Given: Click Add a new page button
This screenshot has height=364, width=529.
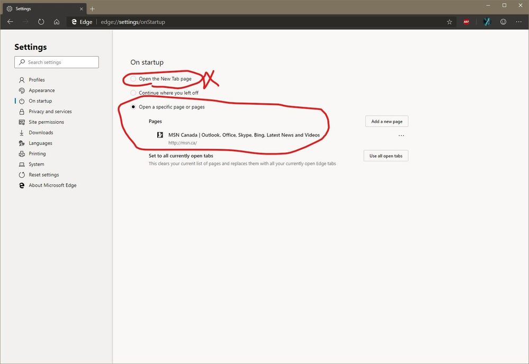Looking at the screenshot, I should point(387,121).
